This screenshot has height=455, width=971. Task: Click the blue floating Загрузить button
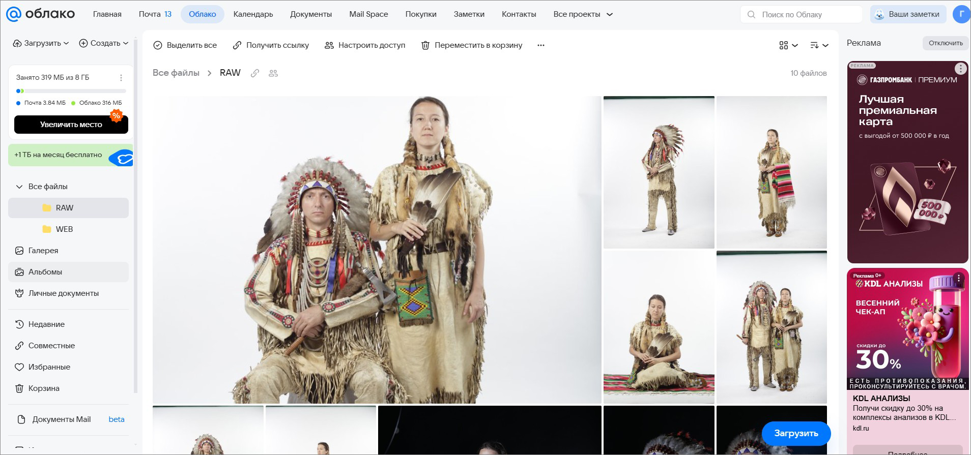tap(796, 433)
